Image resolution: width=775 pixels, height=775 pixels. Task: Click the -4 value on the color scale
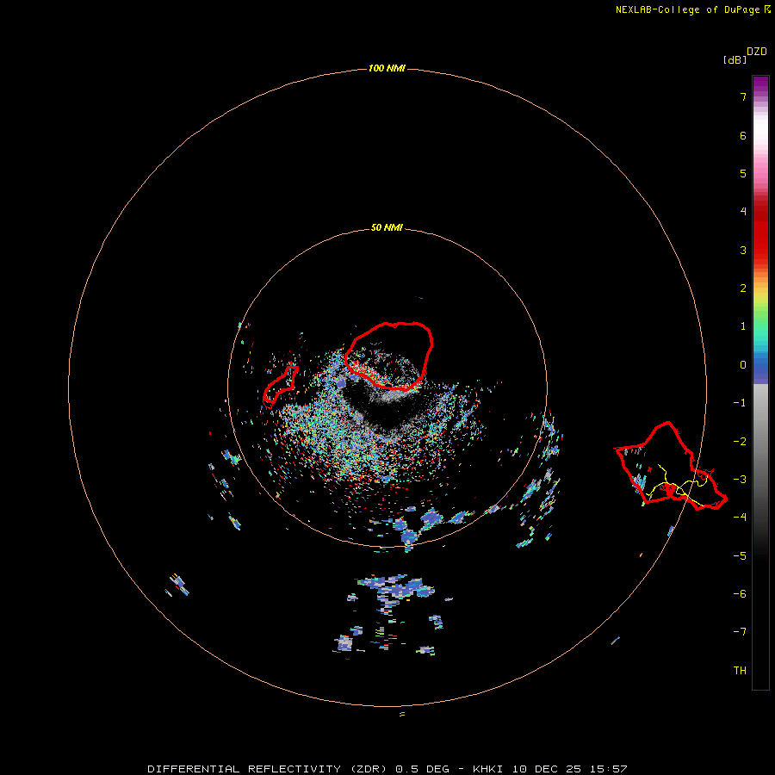[740, 517]
